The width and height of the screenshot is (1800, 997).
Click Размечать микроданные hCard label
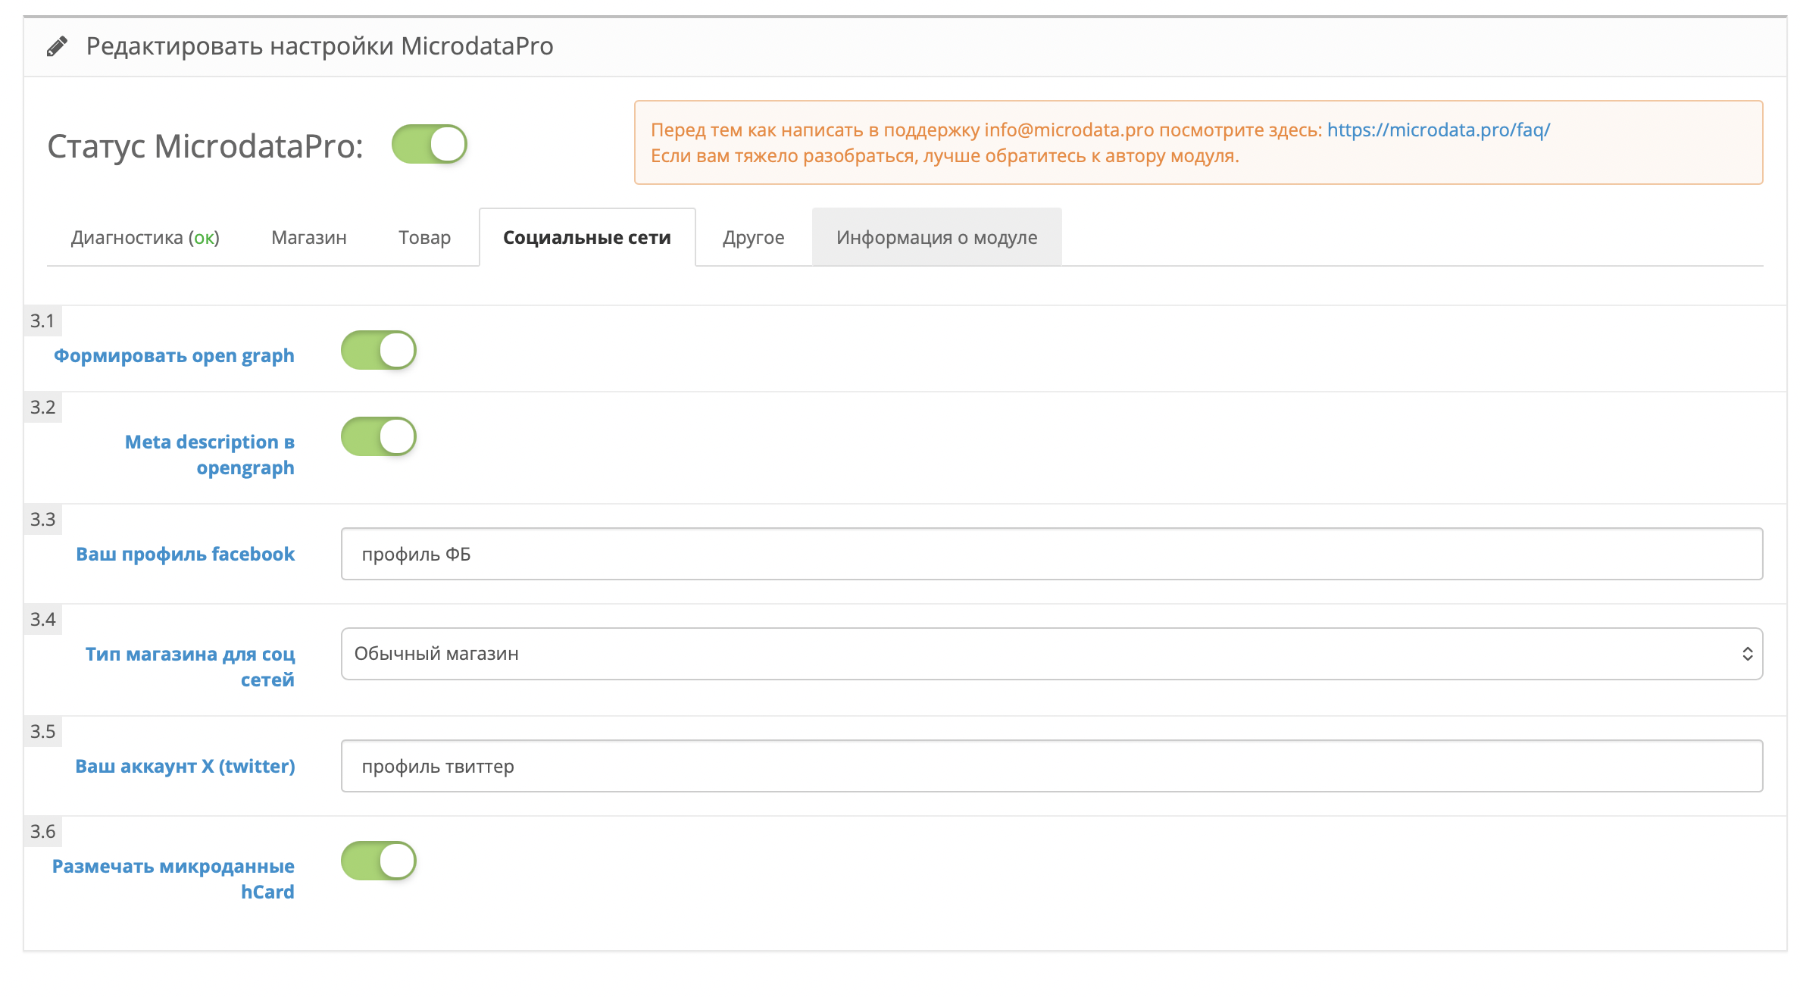[173, 879]
